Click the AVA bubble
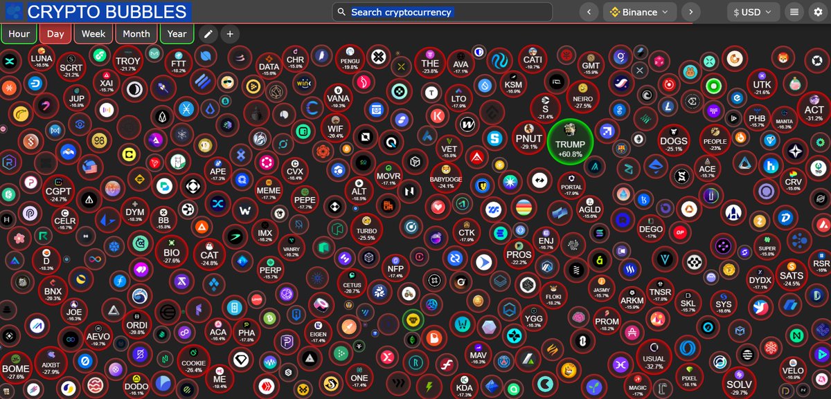This screenshot has height=399, width=831. tap(461, 64)
